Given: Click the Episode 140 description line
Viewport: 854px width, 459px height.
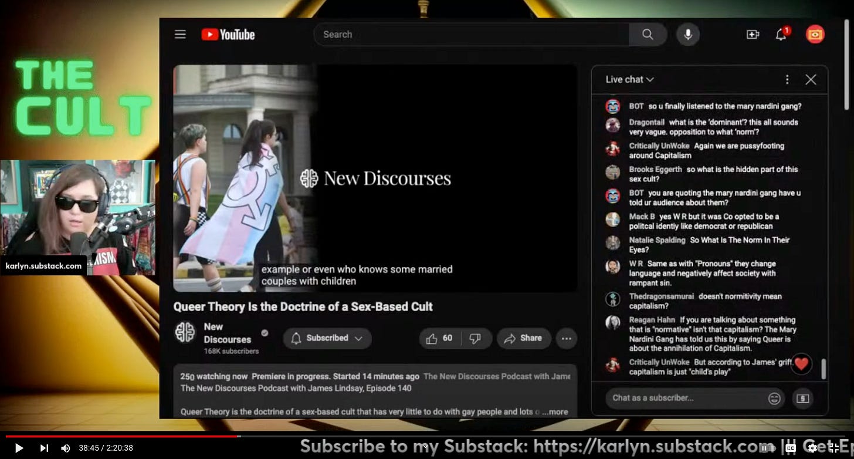Looking at the screenshot, I should pyautogui.click(x=296, y=388).
